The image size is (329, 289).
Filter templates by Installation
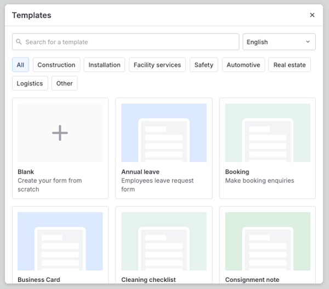point(104,65)
